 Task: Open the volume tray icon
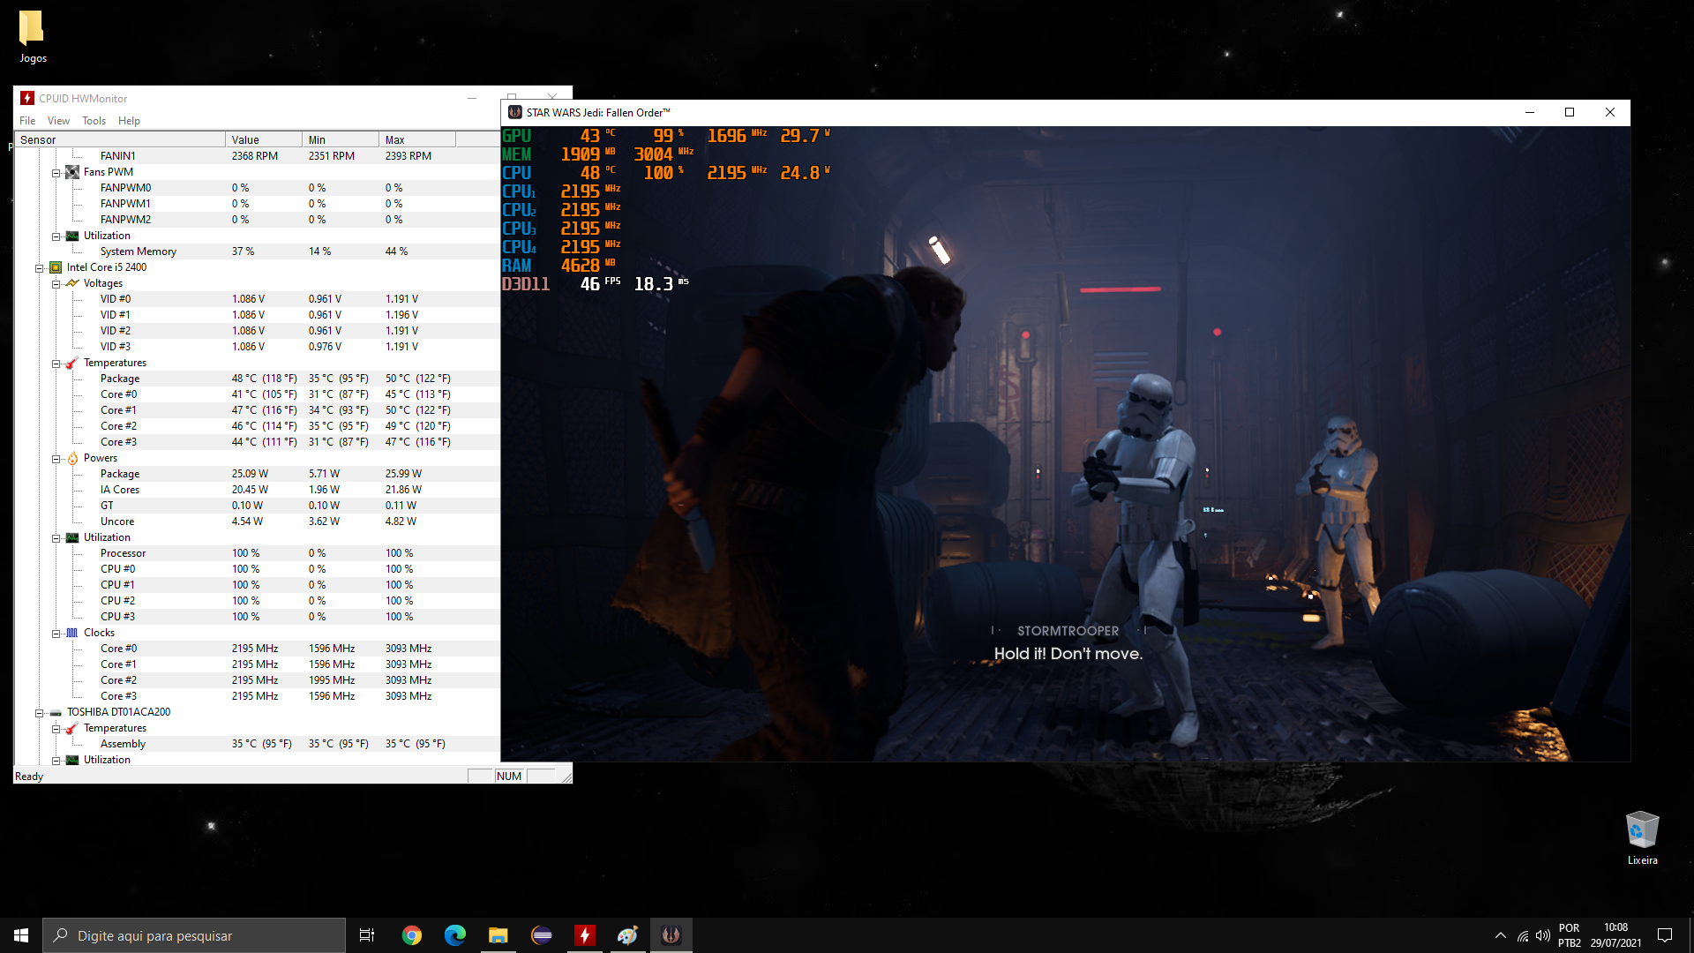pos(1542,935)
